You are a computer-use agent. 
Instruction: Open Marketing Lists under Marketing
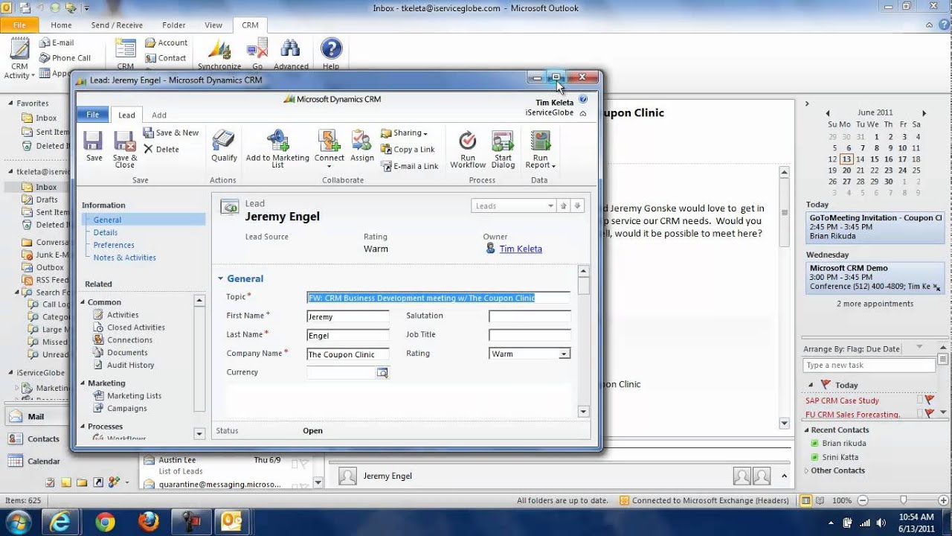point(134,396)
